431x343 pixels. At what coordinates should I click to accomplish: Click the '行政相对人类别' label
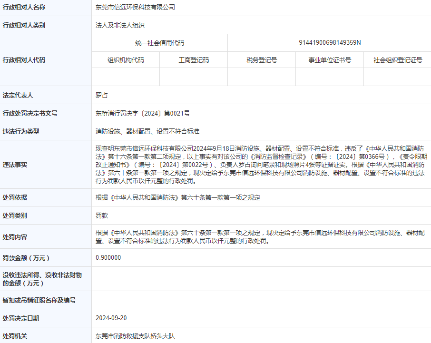coord(24,25)
